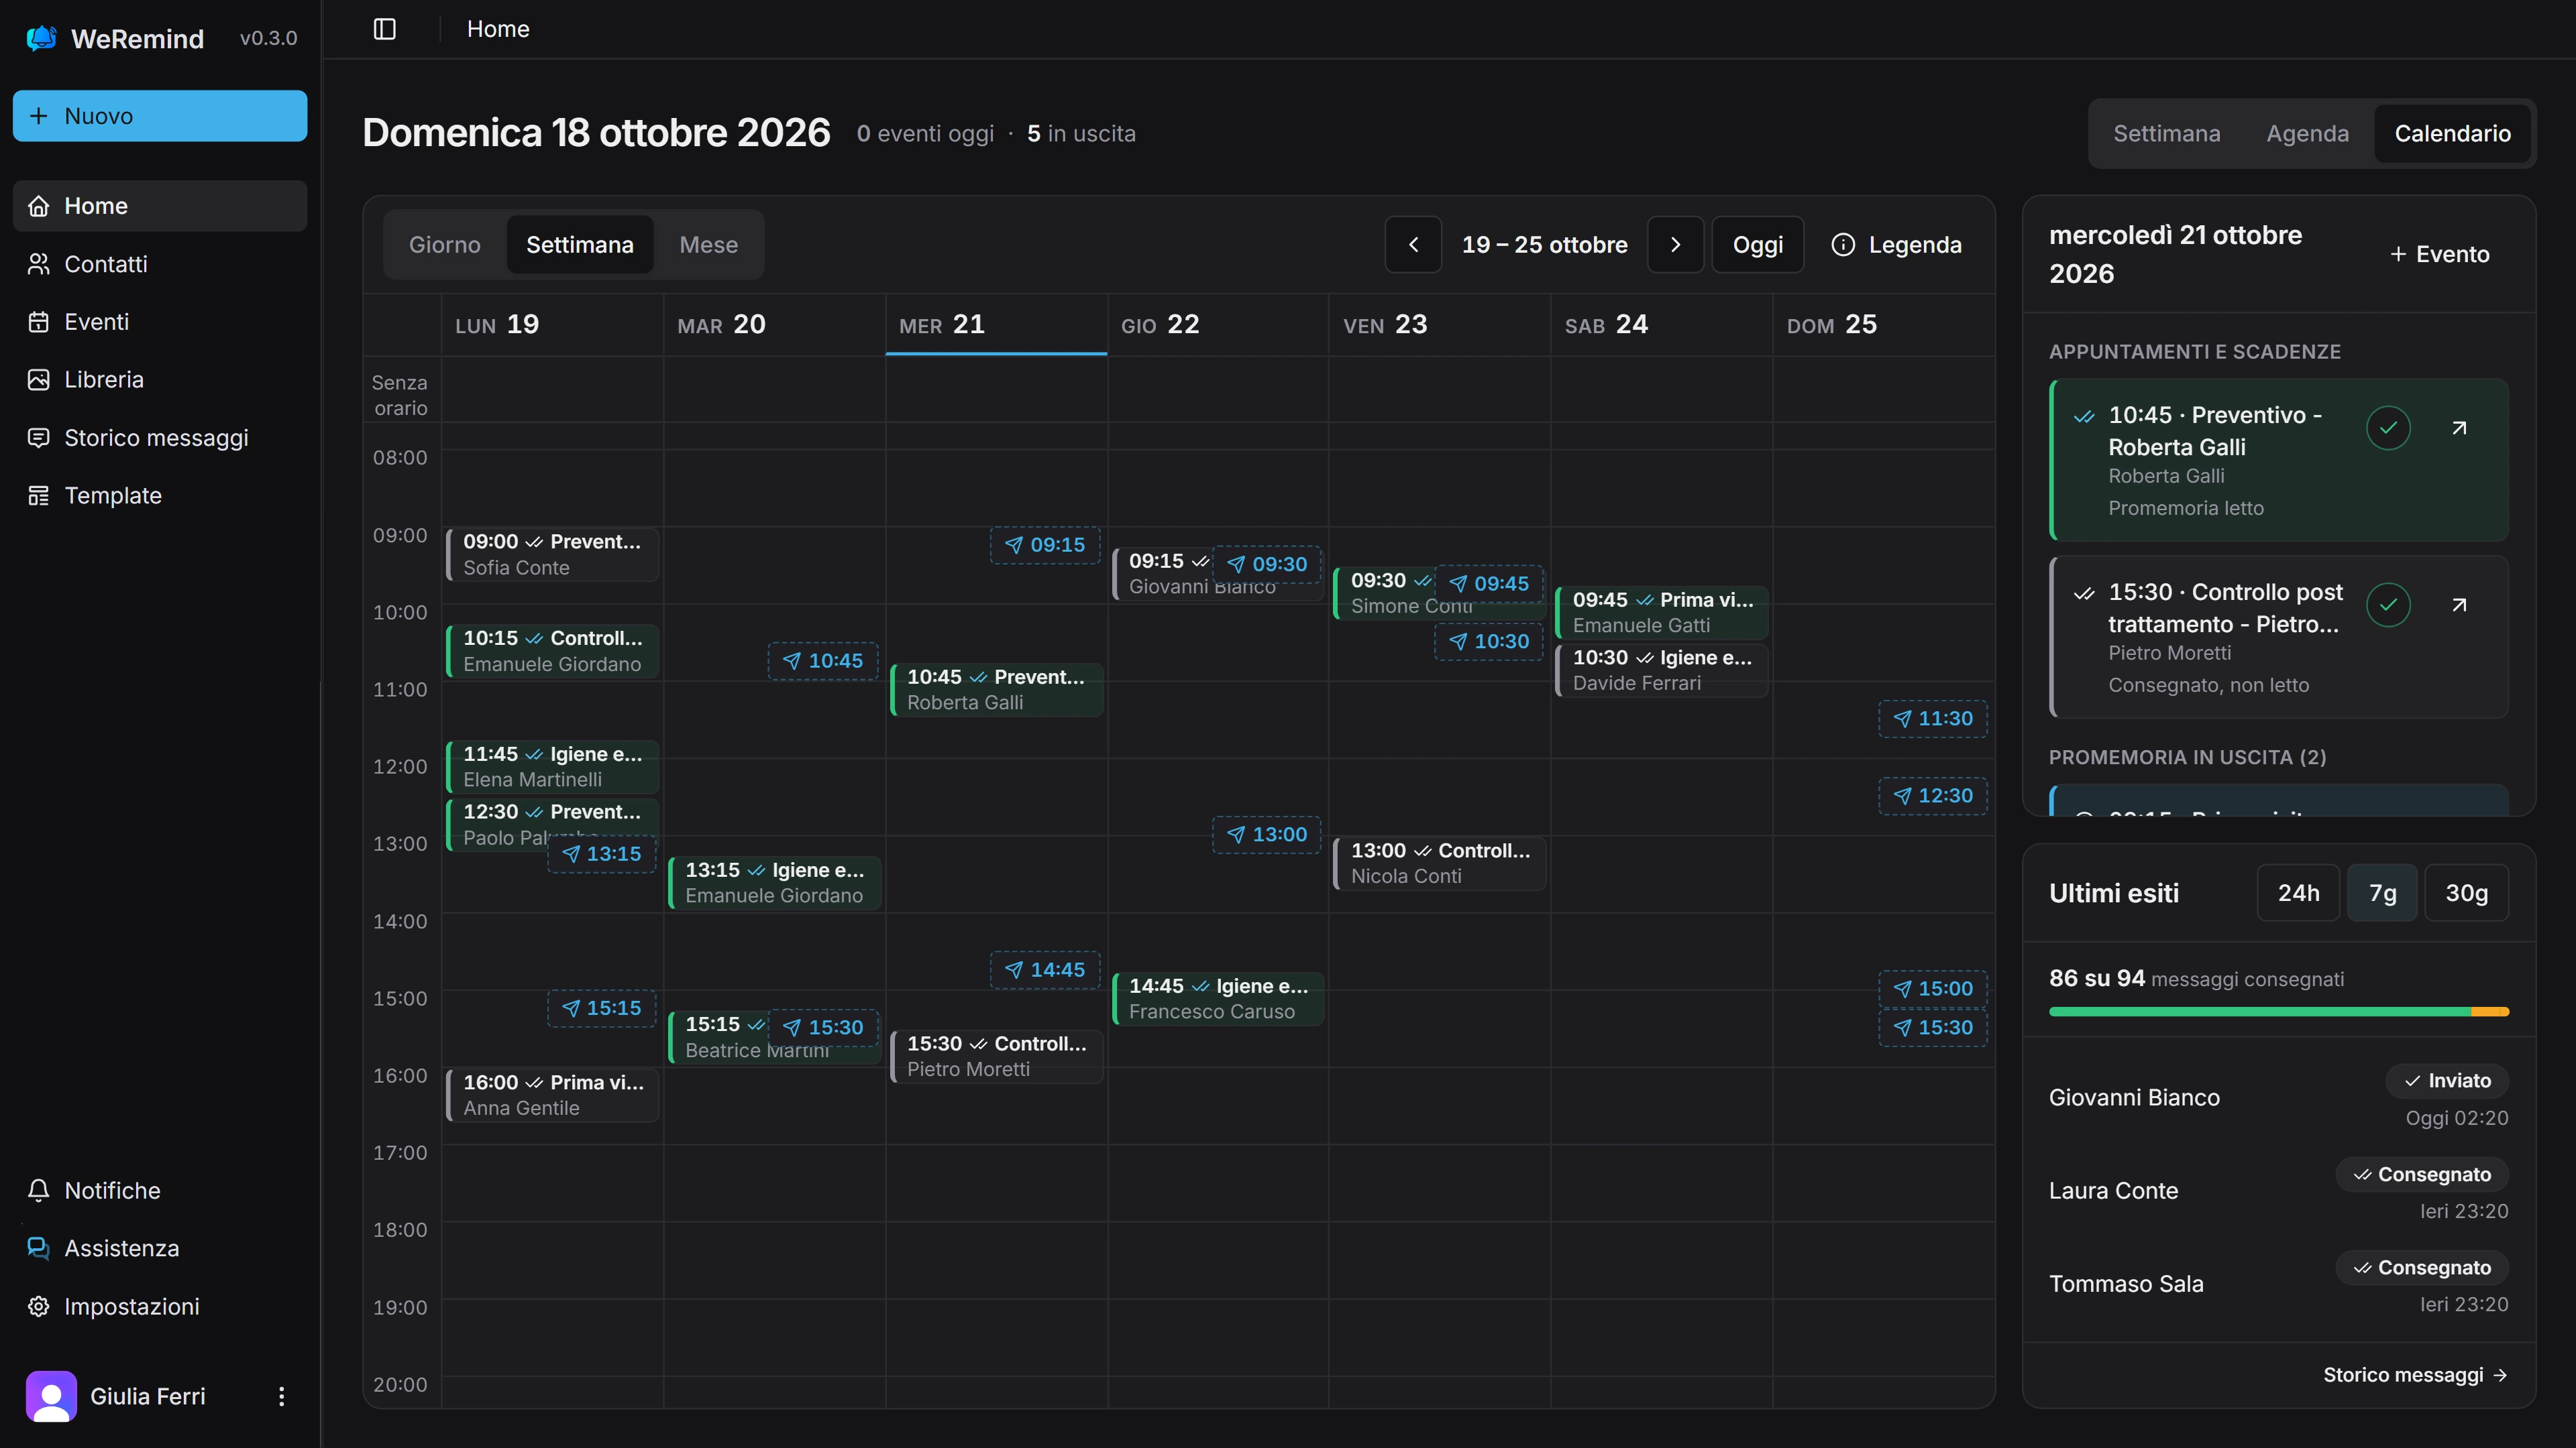Follow the Storico messaggi link
The height and width of the screenshot is (1448, 2576).
click(2415, 1376)
